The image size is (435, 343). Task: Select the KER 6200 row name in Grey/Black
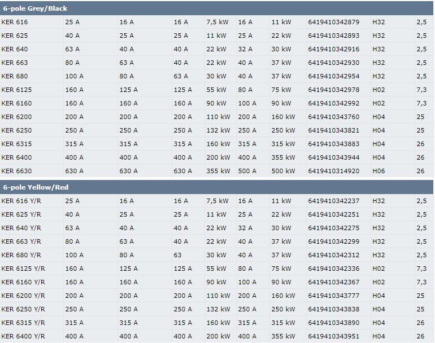tap(16, 117)
